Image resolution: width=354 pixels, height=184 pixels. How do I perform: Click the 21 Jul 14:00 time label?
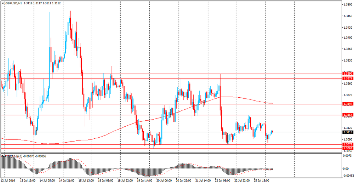point(203,180)
